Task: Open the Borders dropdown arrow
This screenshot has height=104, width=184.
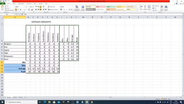Action: pos(26,10)
